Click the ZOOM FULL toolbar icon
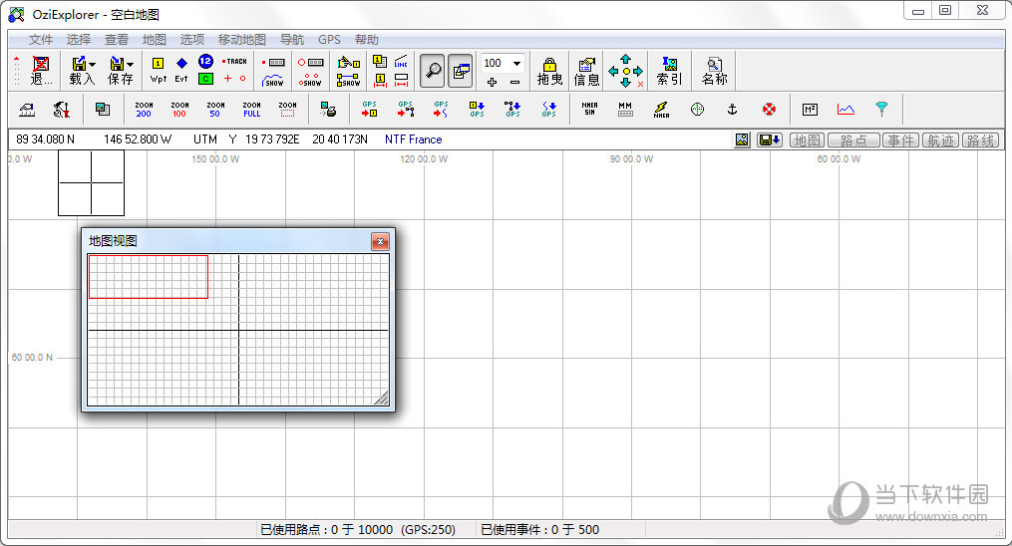Viewport: 1012px width, 546px height. click(251, 110)
